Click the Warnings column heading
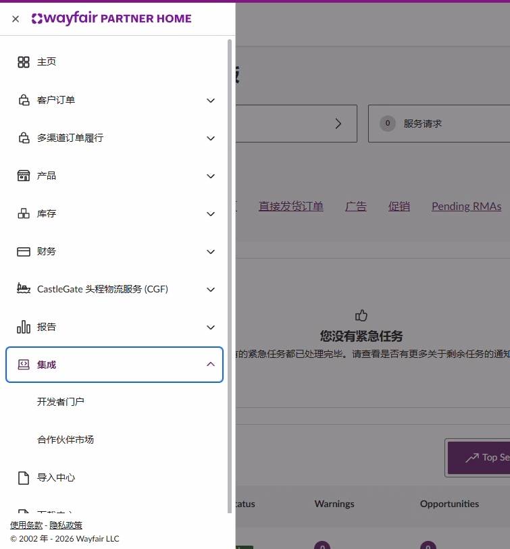The width and height of the screenshot is (510, 549). coord(334,504)
